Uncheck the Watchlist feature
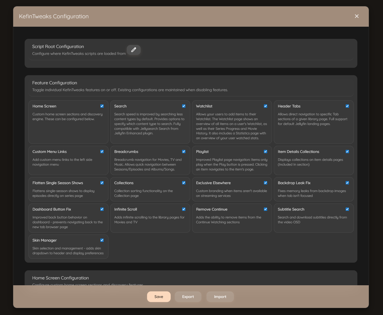Viewport: 383px width, 315px height. (x=265, y=106)
